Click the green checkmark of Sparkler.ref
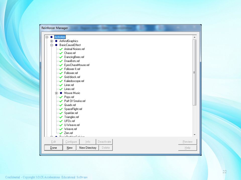Viewport: 241px width, 180px height. coord(61,113)
